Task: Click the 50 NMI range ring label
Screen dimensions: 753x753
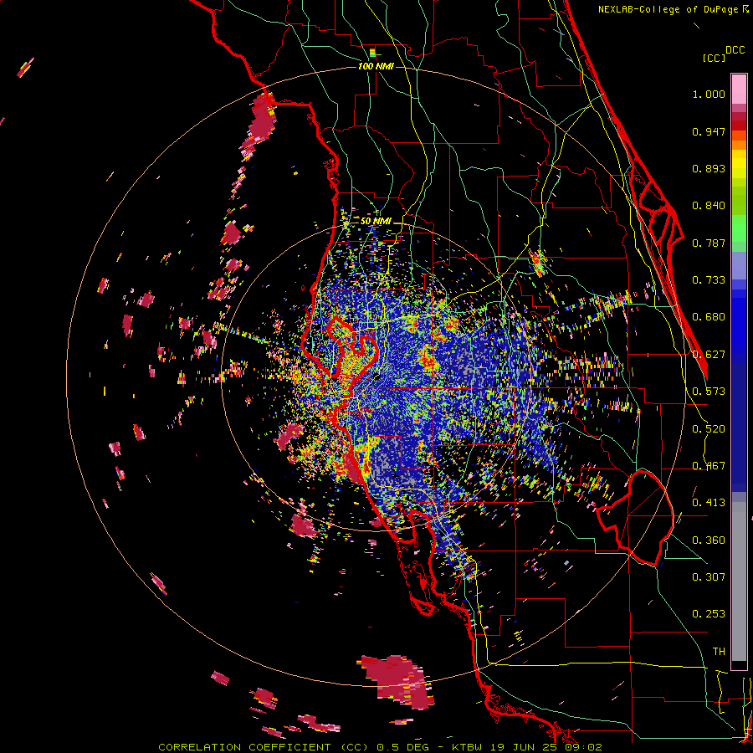Action: pos(376,222)
